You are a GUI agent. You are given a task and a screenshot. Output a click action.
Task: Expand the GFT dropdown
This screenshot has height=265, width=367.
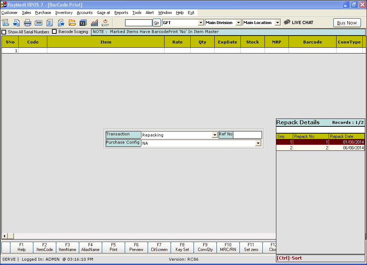pos(201,23)
